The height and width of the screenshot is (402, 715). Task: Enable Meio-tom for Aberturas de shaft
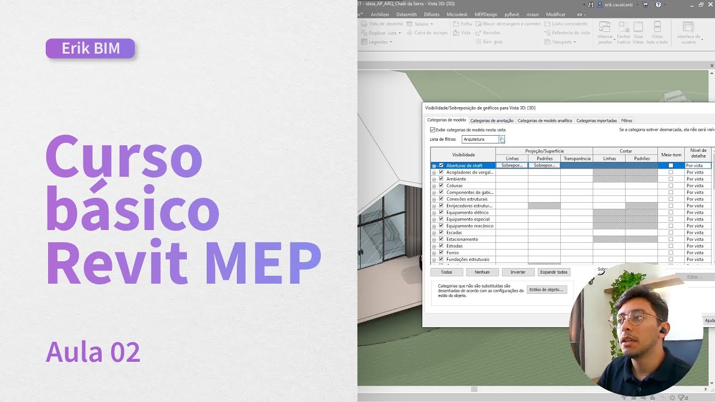(x=671, y=165)
